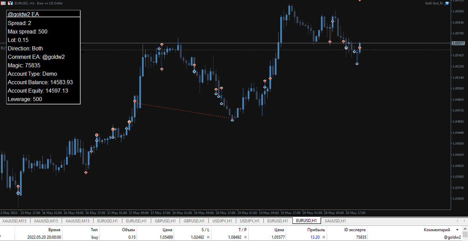Remove the stop loss with S/L x button

click(x=208, y=237)
